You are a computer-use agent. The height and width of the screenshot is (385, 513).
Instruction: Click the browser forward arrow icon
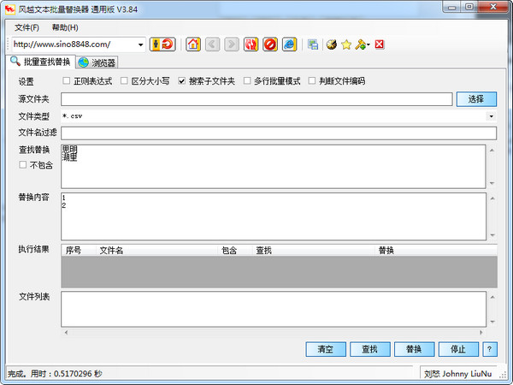point(232,44)
